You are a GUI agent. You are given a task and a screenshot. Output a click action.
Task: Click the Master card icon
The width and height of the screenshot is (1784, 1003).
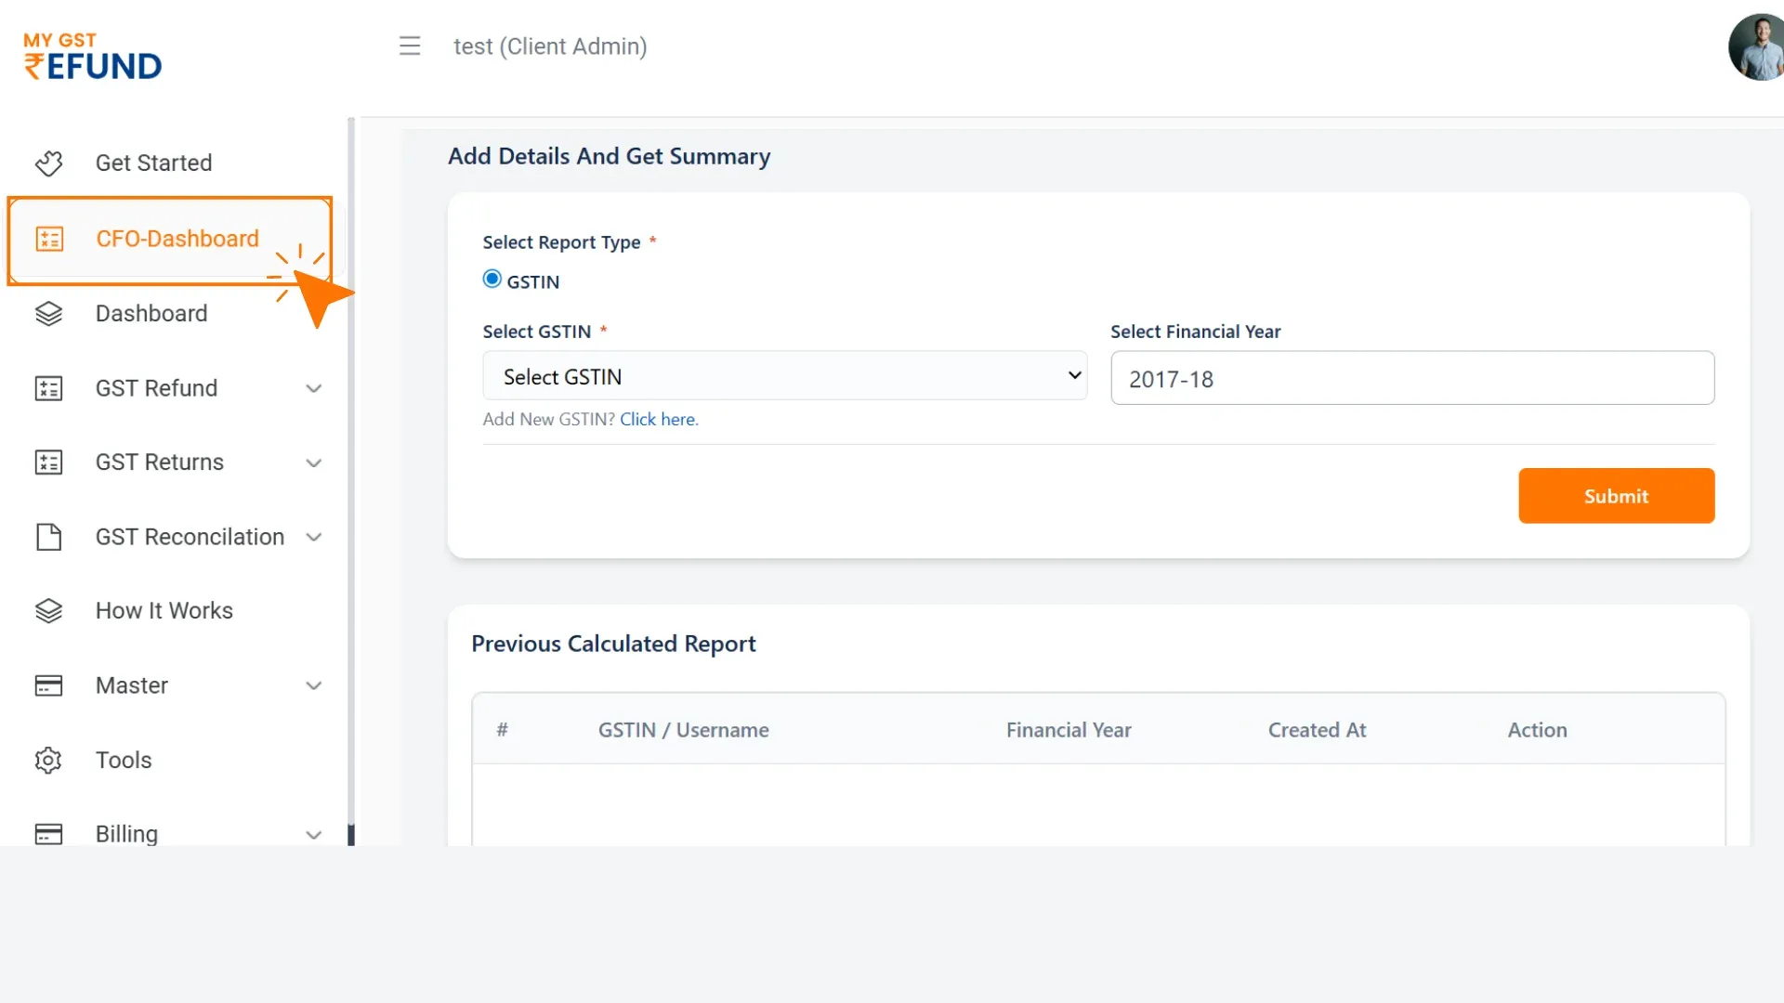coord(48,685)
